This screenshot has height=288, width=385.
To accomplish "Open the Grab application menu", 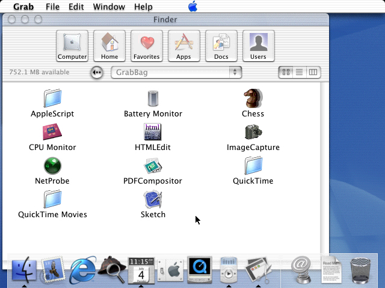I will 23,7.
